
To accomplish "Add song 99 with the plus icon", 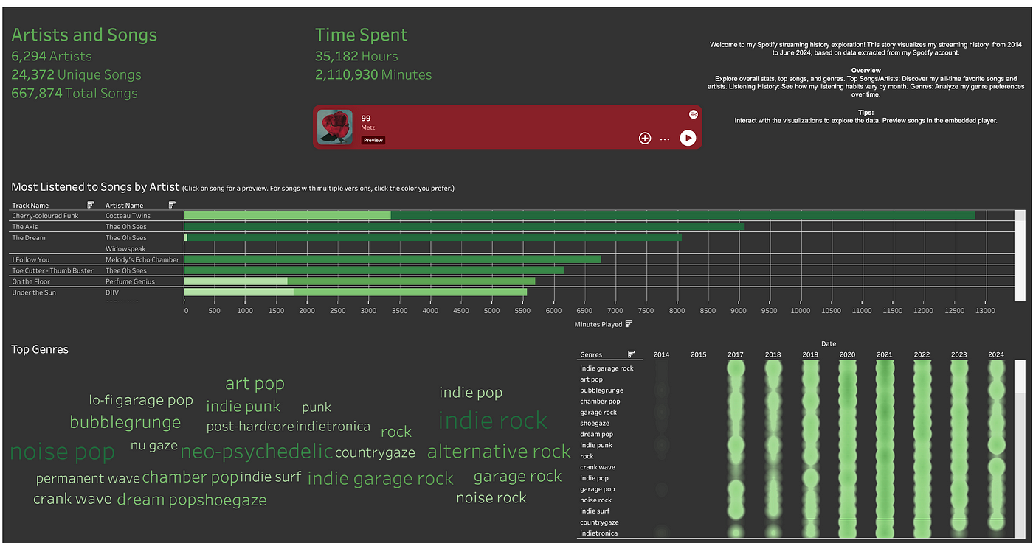I will (645, 138).
